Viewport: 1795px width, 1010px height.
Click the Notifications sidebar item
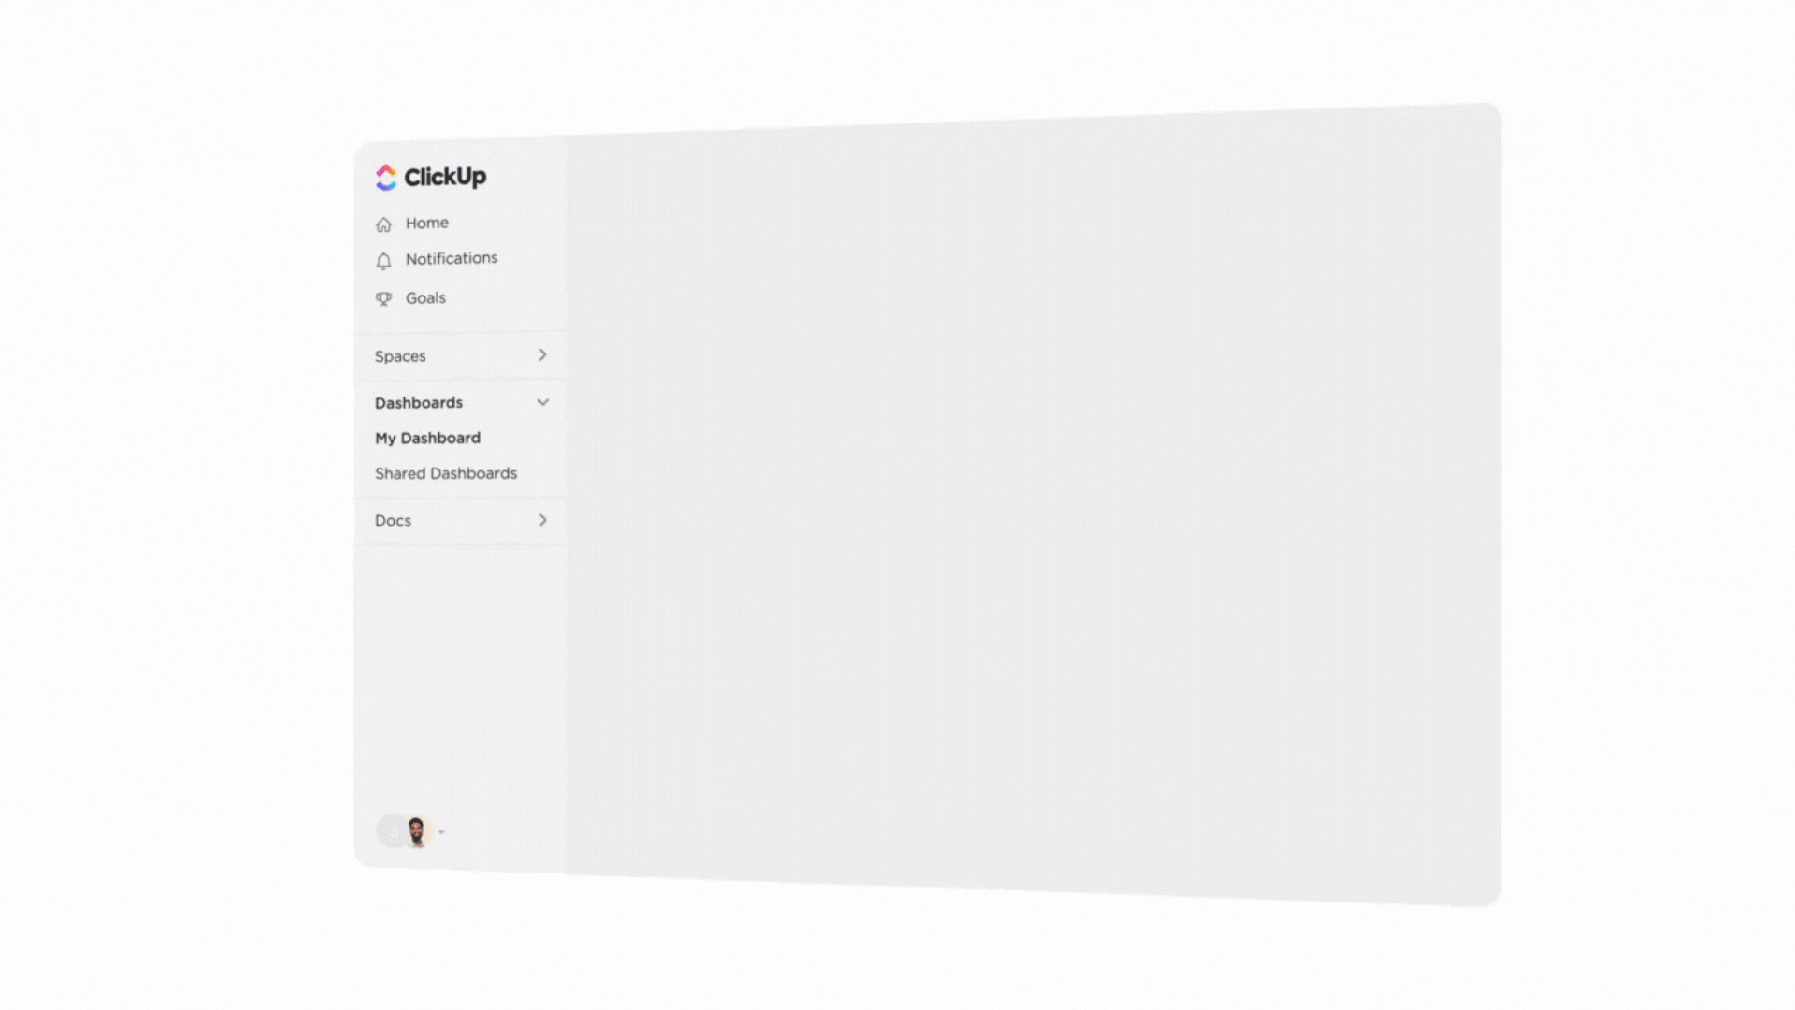(452, 258)
